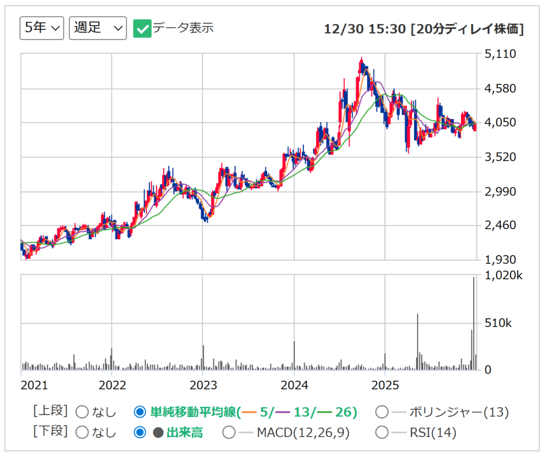Select the 単純移動平均線 radio button
Screen dimensions: 545x459
140,412
